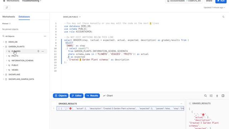The width and height of the screenshot is (229, 129).
Task: Open the DEMO_DB.PUBLIC context dropdown
Action: (72, 17)
